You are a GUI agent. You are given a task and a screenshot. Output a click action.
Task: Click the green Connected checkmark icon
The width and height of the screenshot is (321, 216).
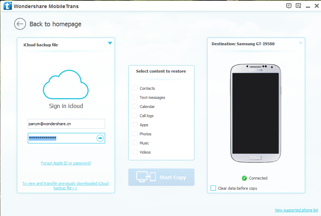[x=244, y=178]
